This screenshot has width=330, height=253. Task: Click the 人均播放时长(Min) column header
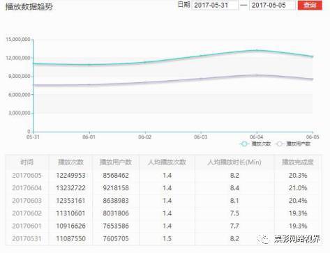(x=234, y=162)
